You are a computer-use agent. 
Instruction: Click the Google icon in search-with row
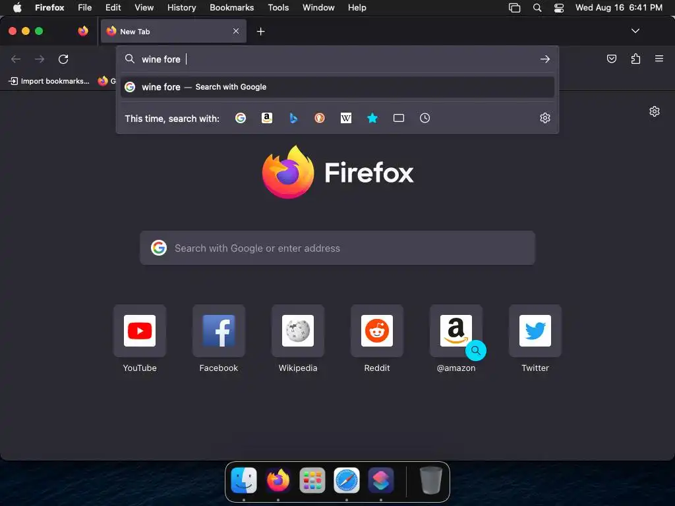240,118
